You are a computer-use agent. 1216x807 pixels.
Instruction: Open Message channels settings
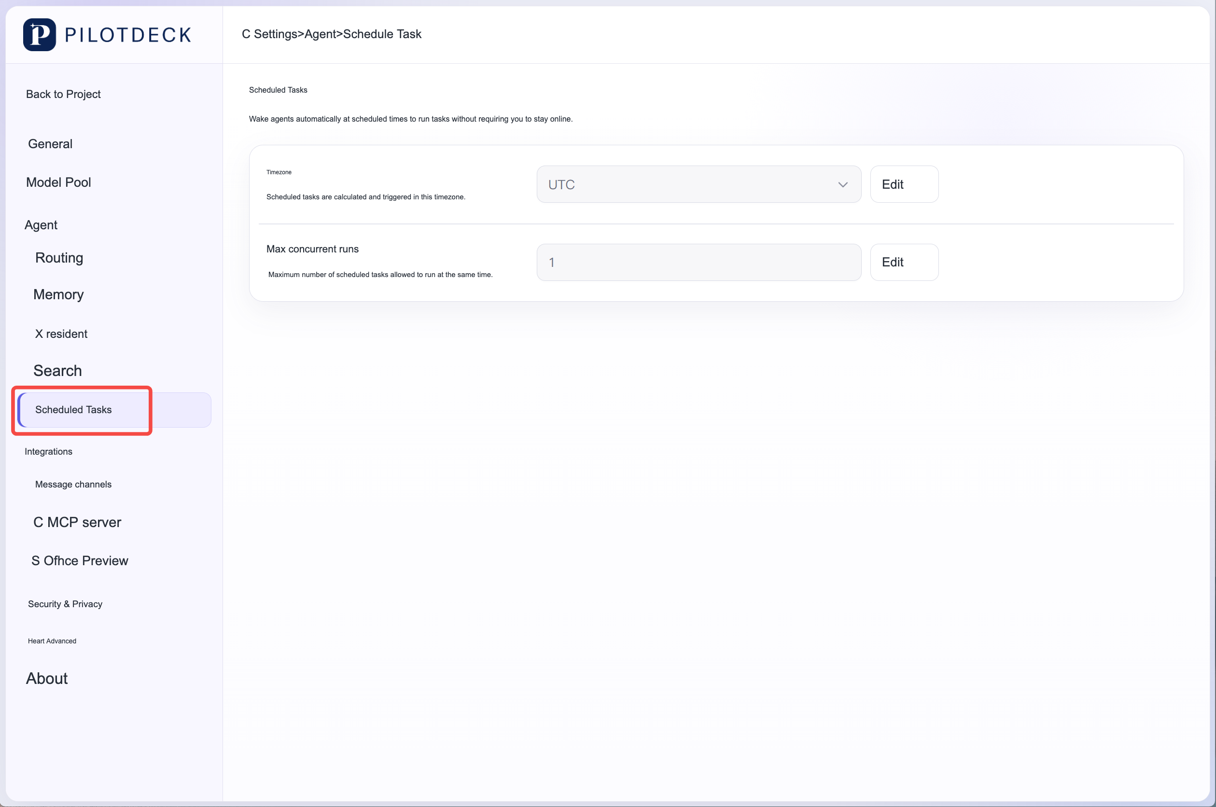[x=73, y=484]
